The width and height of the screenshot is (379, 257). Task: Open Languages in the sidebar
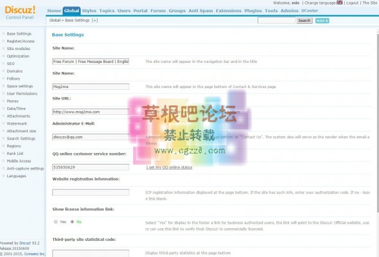17,176
